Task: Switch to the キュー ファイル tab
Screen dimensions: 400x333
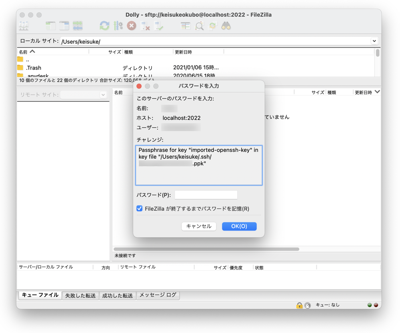Action: click(40, 295)
